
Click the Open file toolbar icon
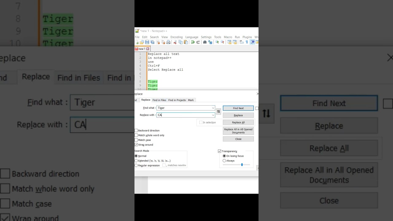pos(142,42)
